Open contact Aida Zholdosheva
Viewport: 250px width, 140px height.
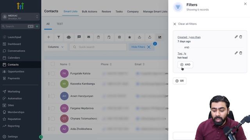(81, 129)
